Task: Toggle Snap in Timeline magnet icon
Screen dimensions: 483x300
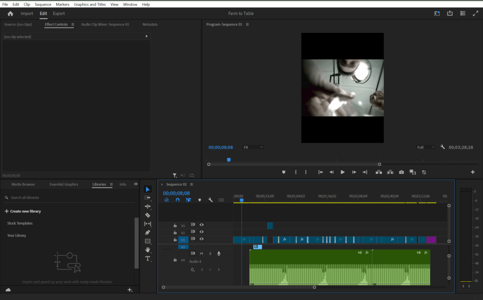Action: pos(177,200)
